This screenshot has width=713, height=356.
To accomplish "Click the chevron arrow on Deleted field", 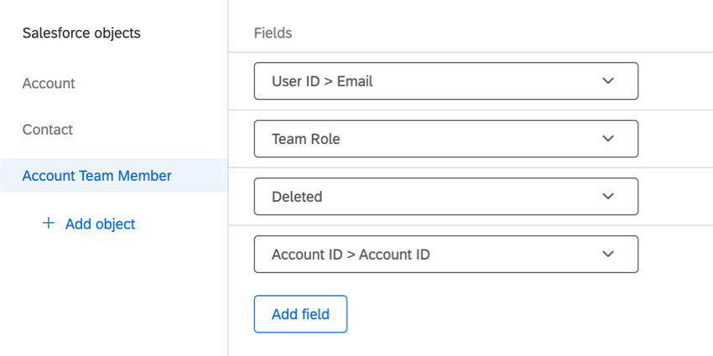I will 608,196.
